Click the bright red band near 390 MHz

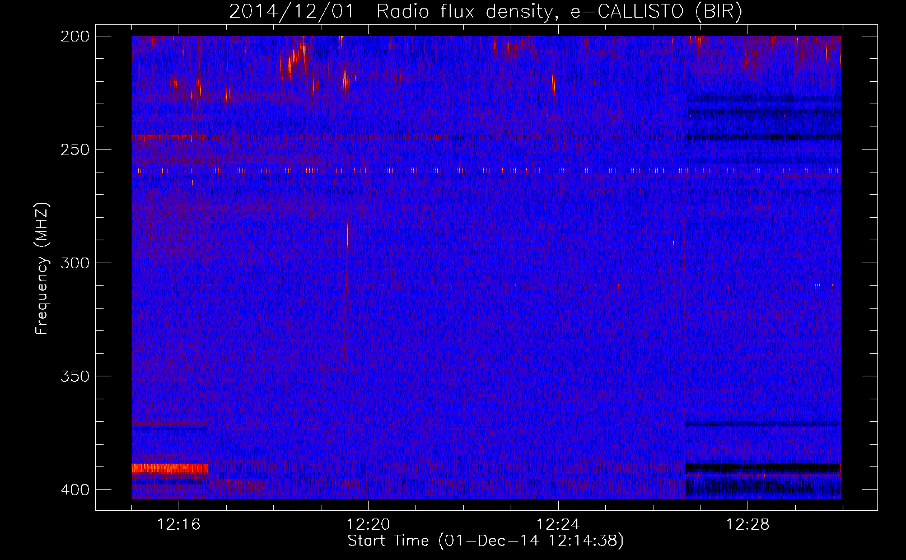click(x=170, y=469)
